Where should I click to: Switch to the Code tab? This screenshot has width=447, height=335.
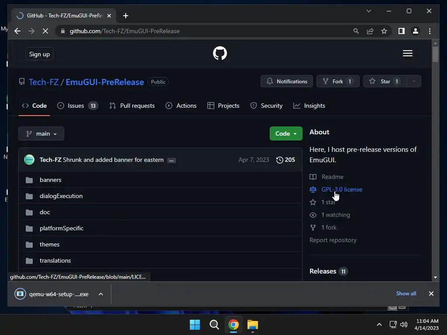(x=34, y=106)
